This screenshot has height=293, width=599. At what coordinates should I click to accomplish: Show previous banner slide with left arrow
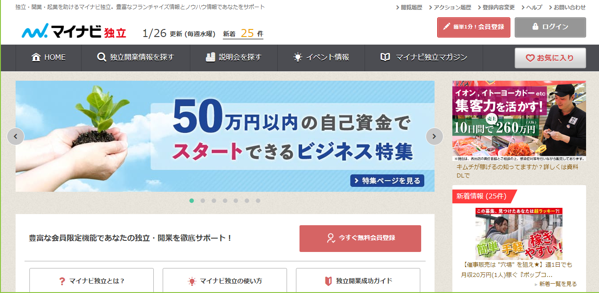point(16,136)
